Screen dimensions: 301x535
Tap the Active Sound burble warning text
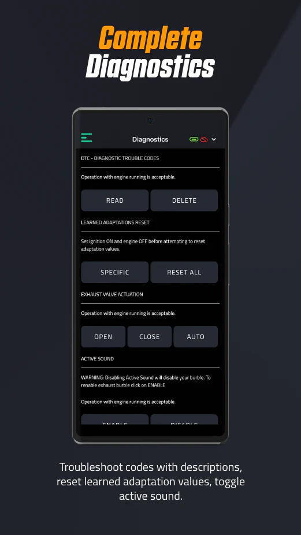(x=146, y=381)
